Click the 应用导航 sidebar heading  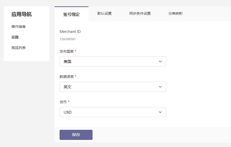(x=22, y=14)
